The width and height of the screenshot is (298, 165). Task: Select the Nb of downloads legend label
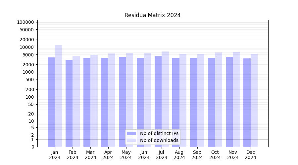159,140
